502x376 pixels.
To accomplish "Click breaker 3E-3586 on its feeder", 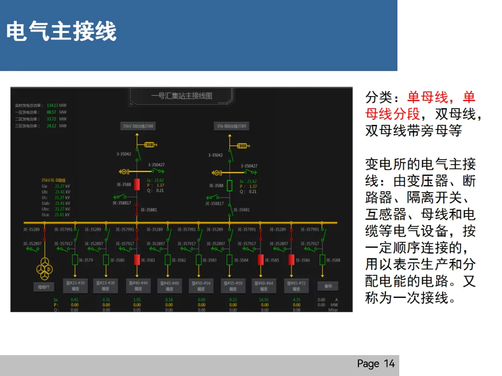I will (292, 259).
